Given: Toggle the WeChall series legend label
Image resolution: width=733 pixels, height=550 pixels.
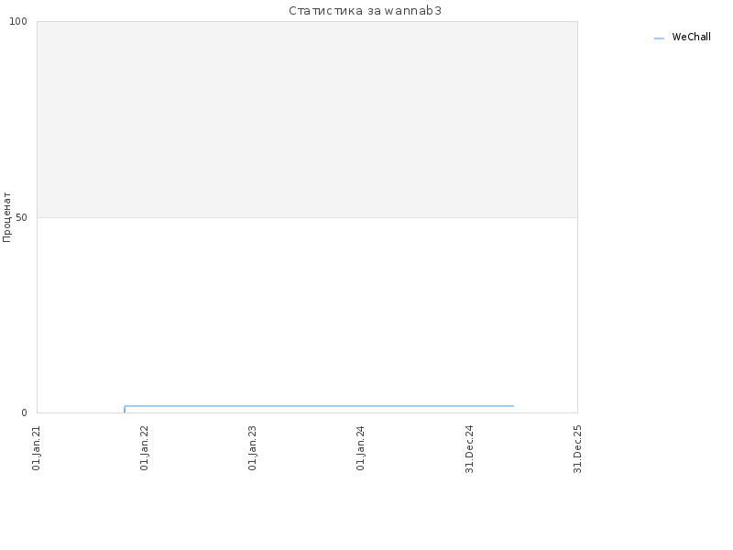Looking at the screenshot, I should coord(691,37).
